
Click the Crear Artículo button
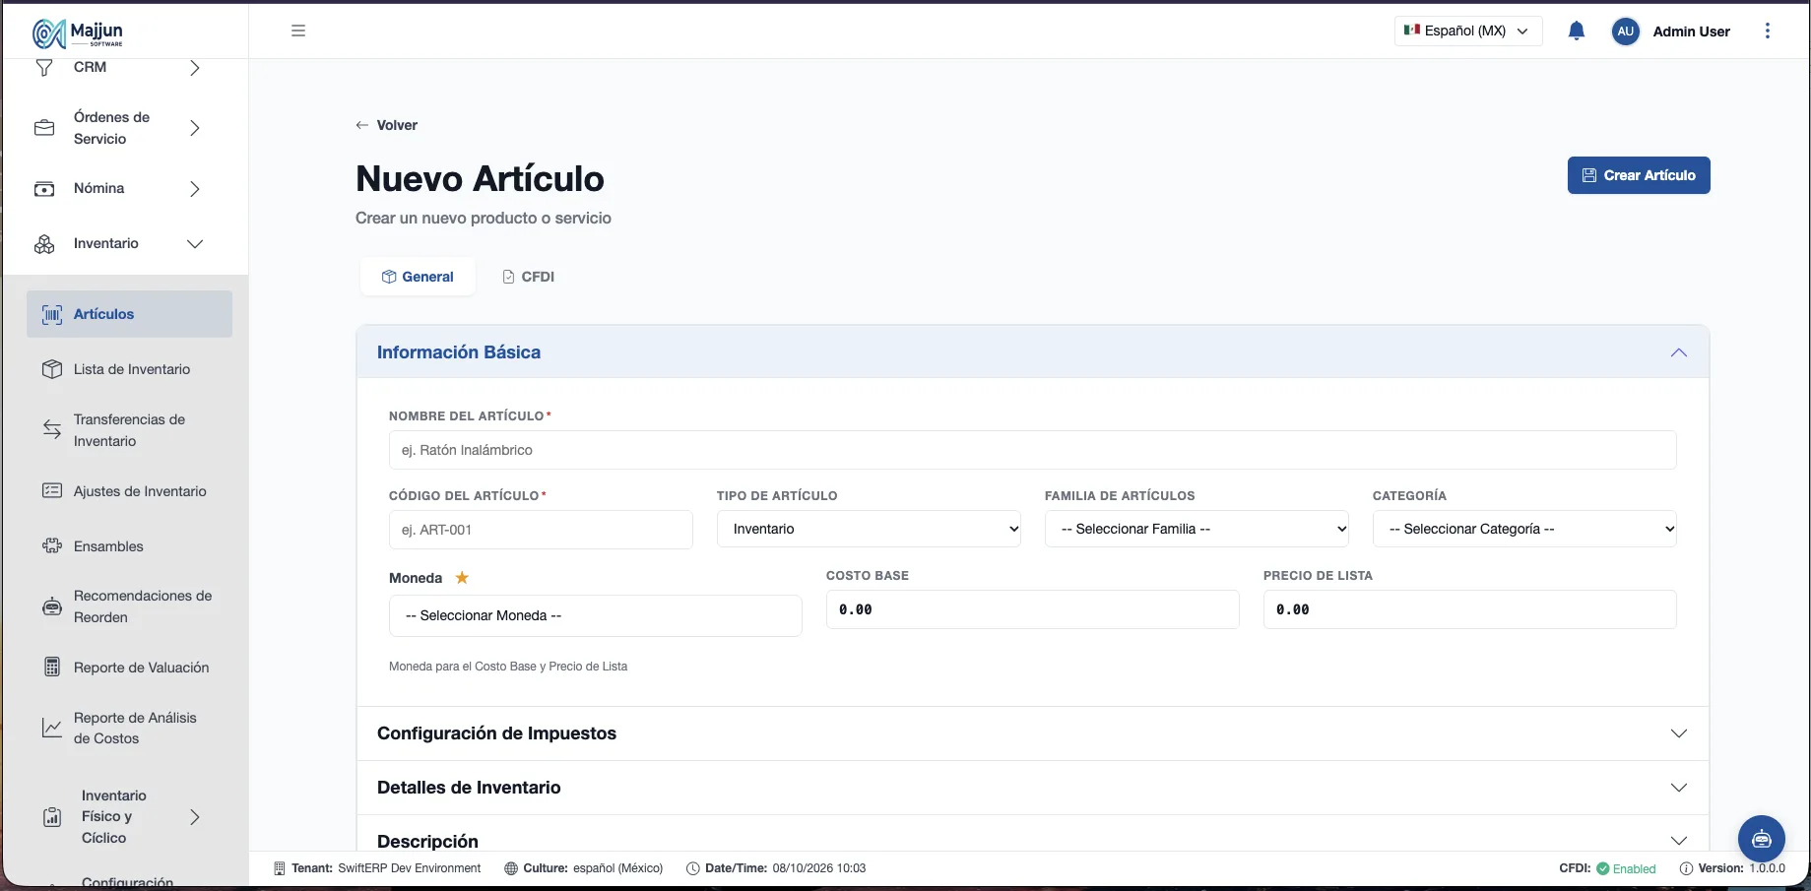point(1639,175)
